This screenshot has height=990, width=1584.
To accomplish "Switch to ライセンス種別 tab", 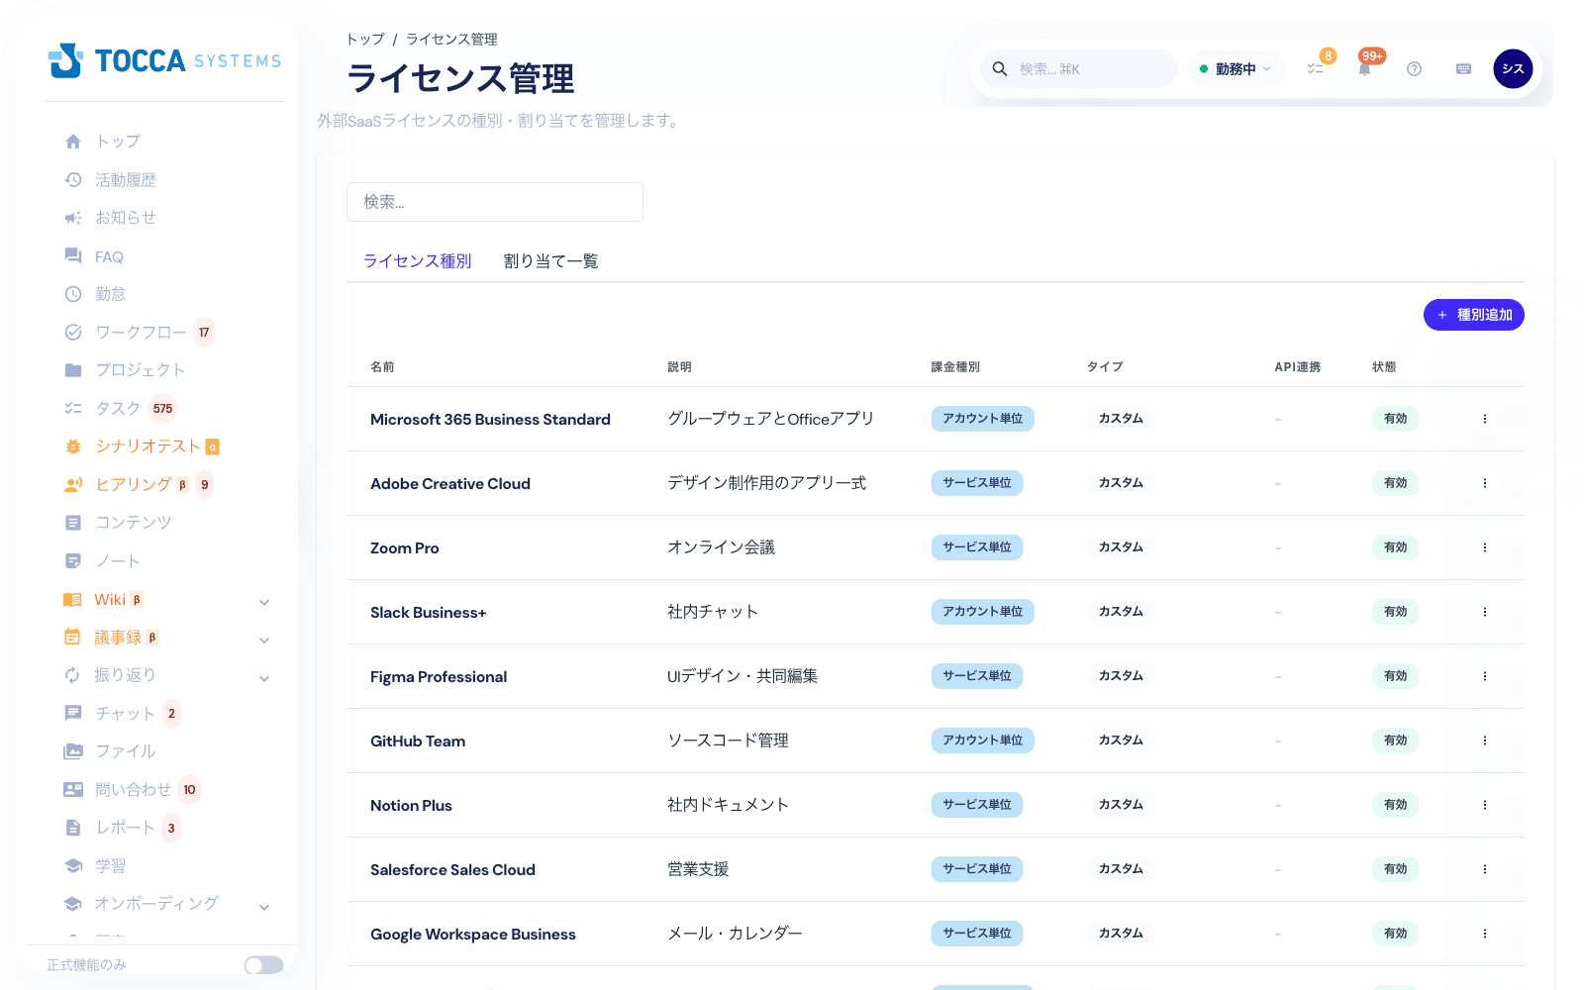I will pyautogui.click(x=417, y=261).
